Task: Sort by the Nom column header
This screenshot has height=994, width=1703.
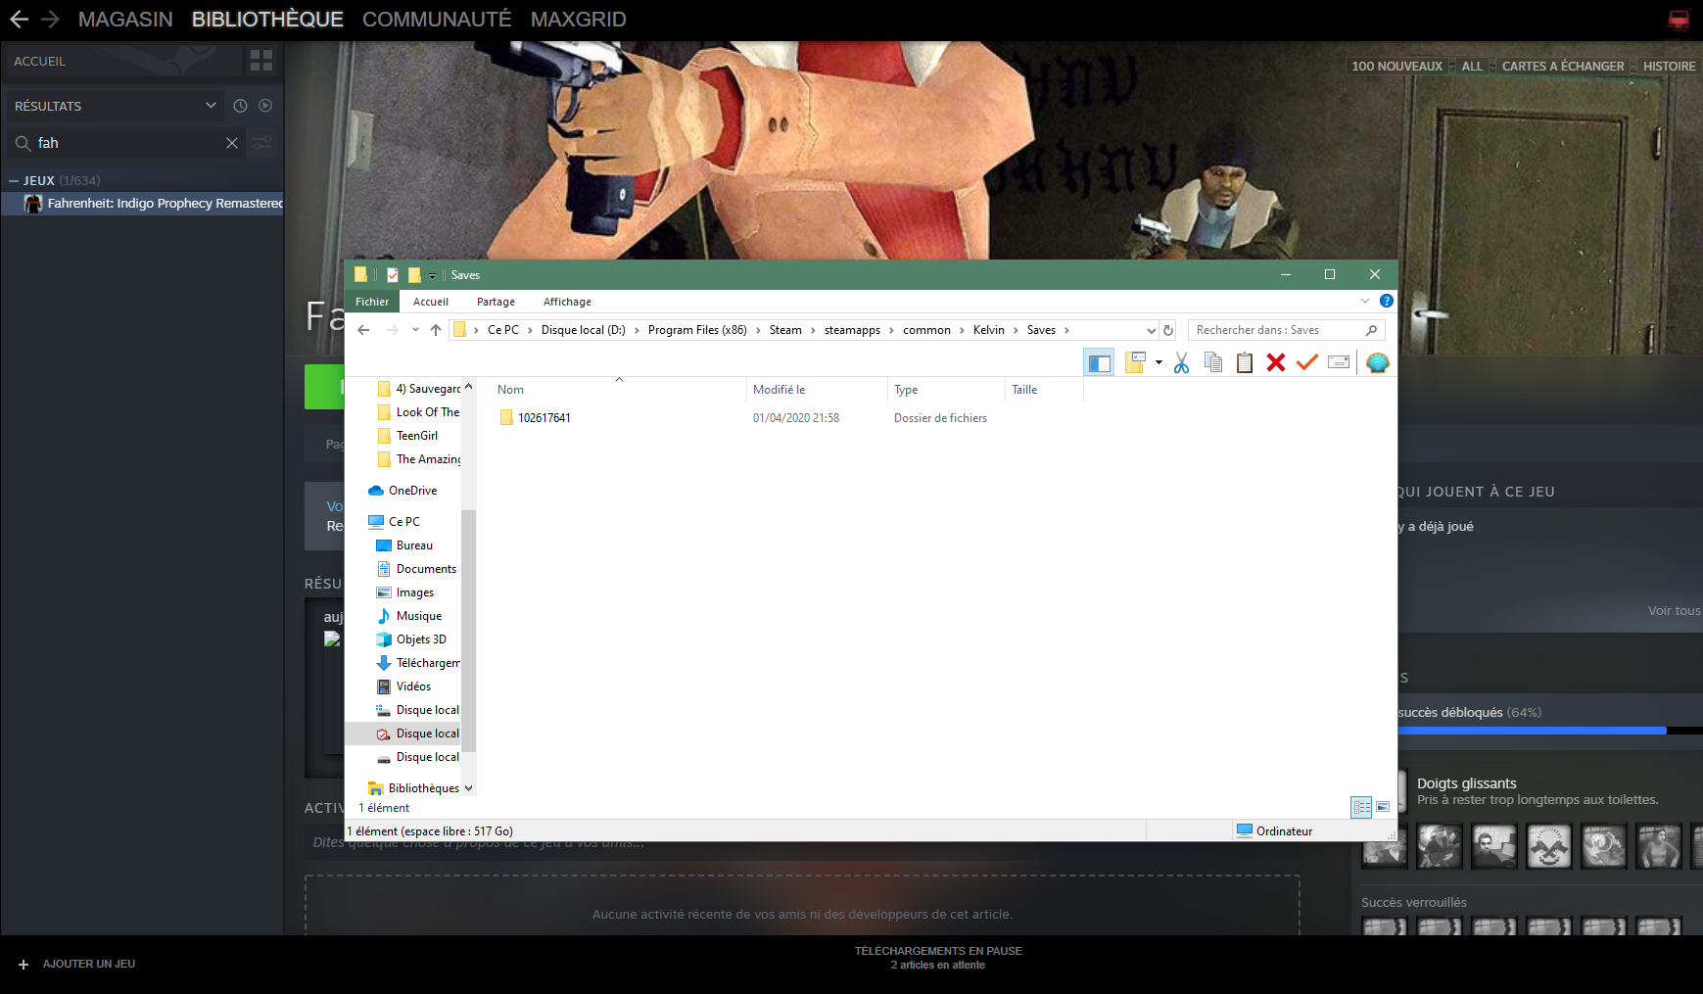Action: click(x=619, y=390)
